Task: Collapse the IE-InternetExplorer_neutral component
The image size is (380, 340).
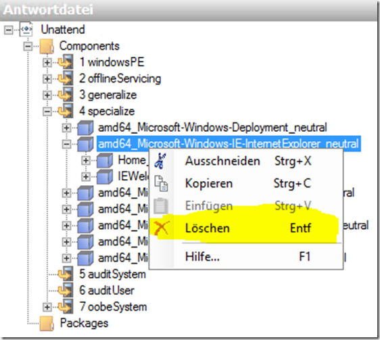Action: tap(66, 144)
